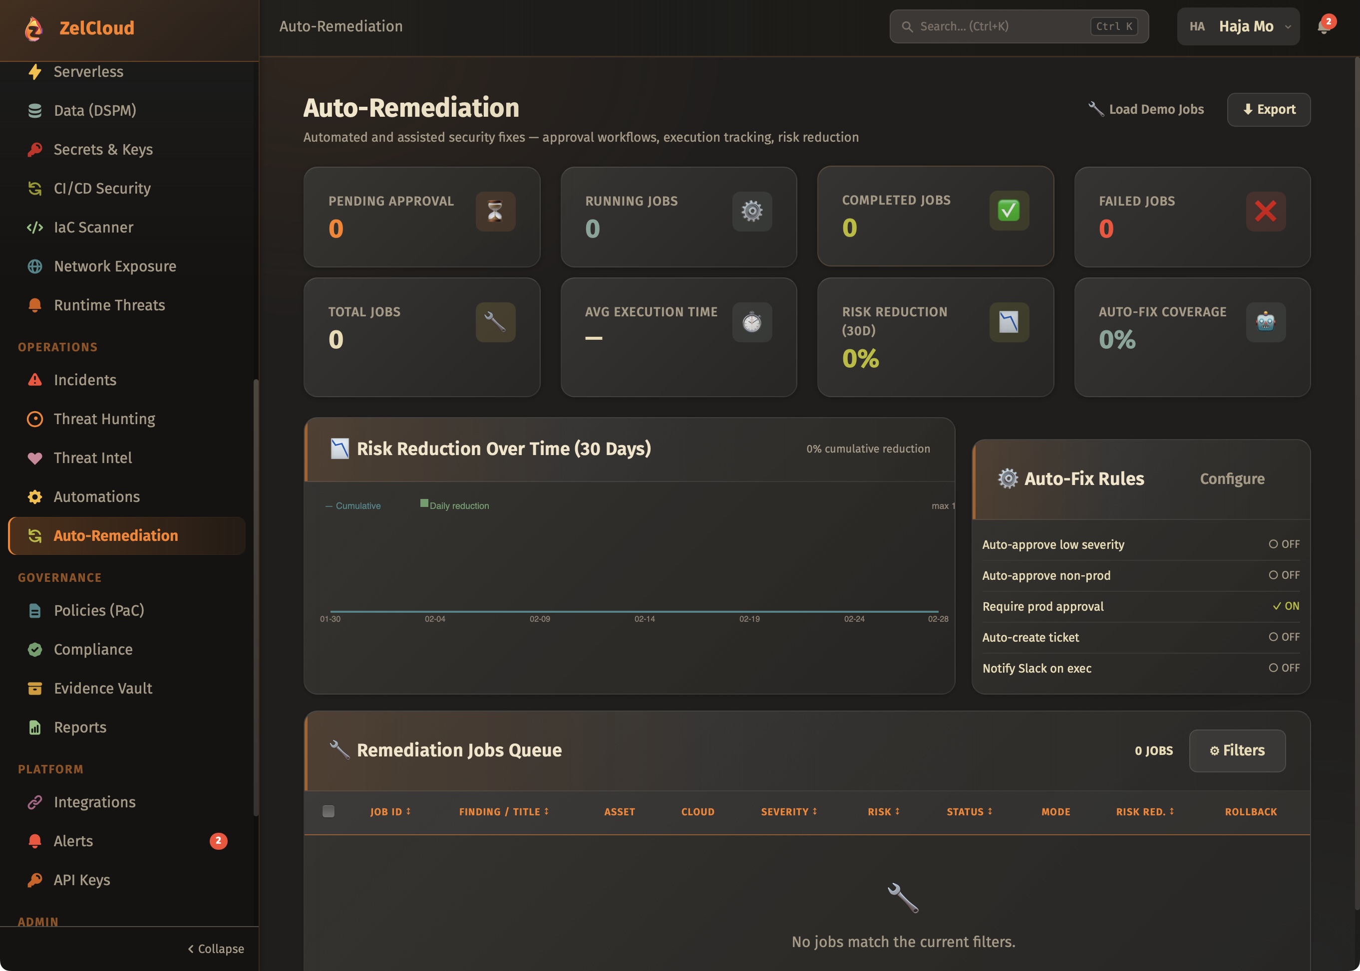Check the select-all jobs checkbox
The height and width of the screenshot is (971, 1360).
tap(329, 811)
